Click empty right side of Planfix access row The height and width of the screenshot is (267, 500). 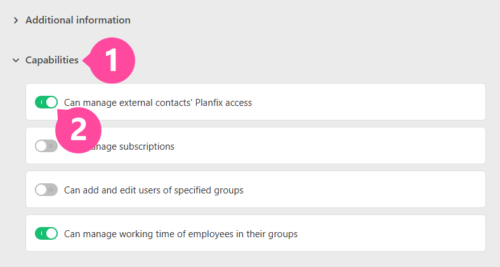click(381, 102)
